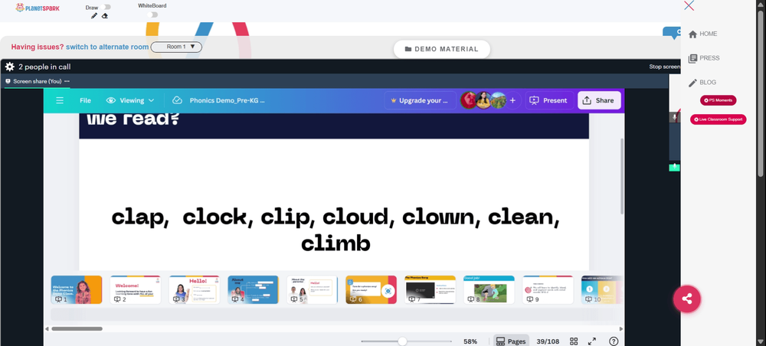Viewport: 766px width, 346px height.
Task: Click Upgrade your plan button
Action: pyautogui.click(x=420, y=100)
